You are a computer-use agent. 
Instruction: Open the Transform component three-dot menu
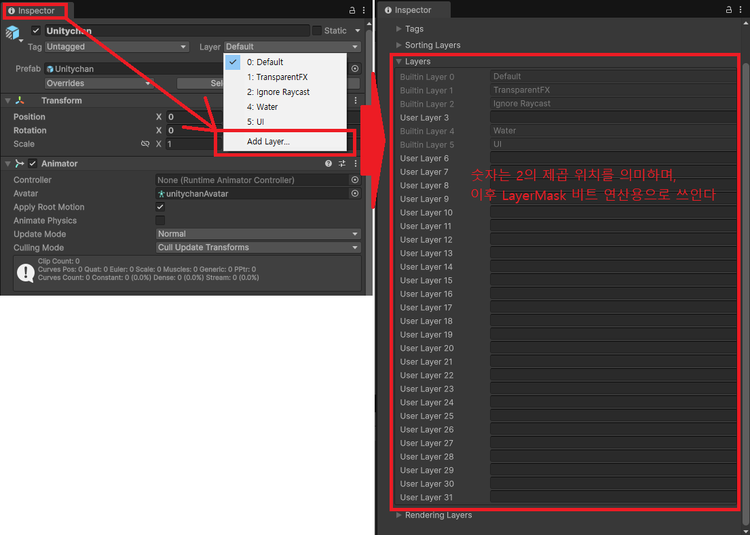click(x=356, y=100)
